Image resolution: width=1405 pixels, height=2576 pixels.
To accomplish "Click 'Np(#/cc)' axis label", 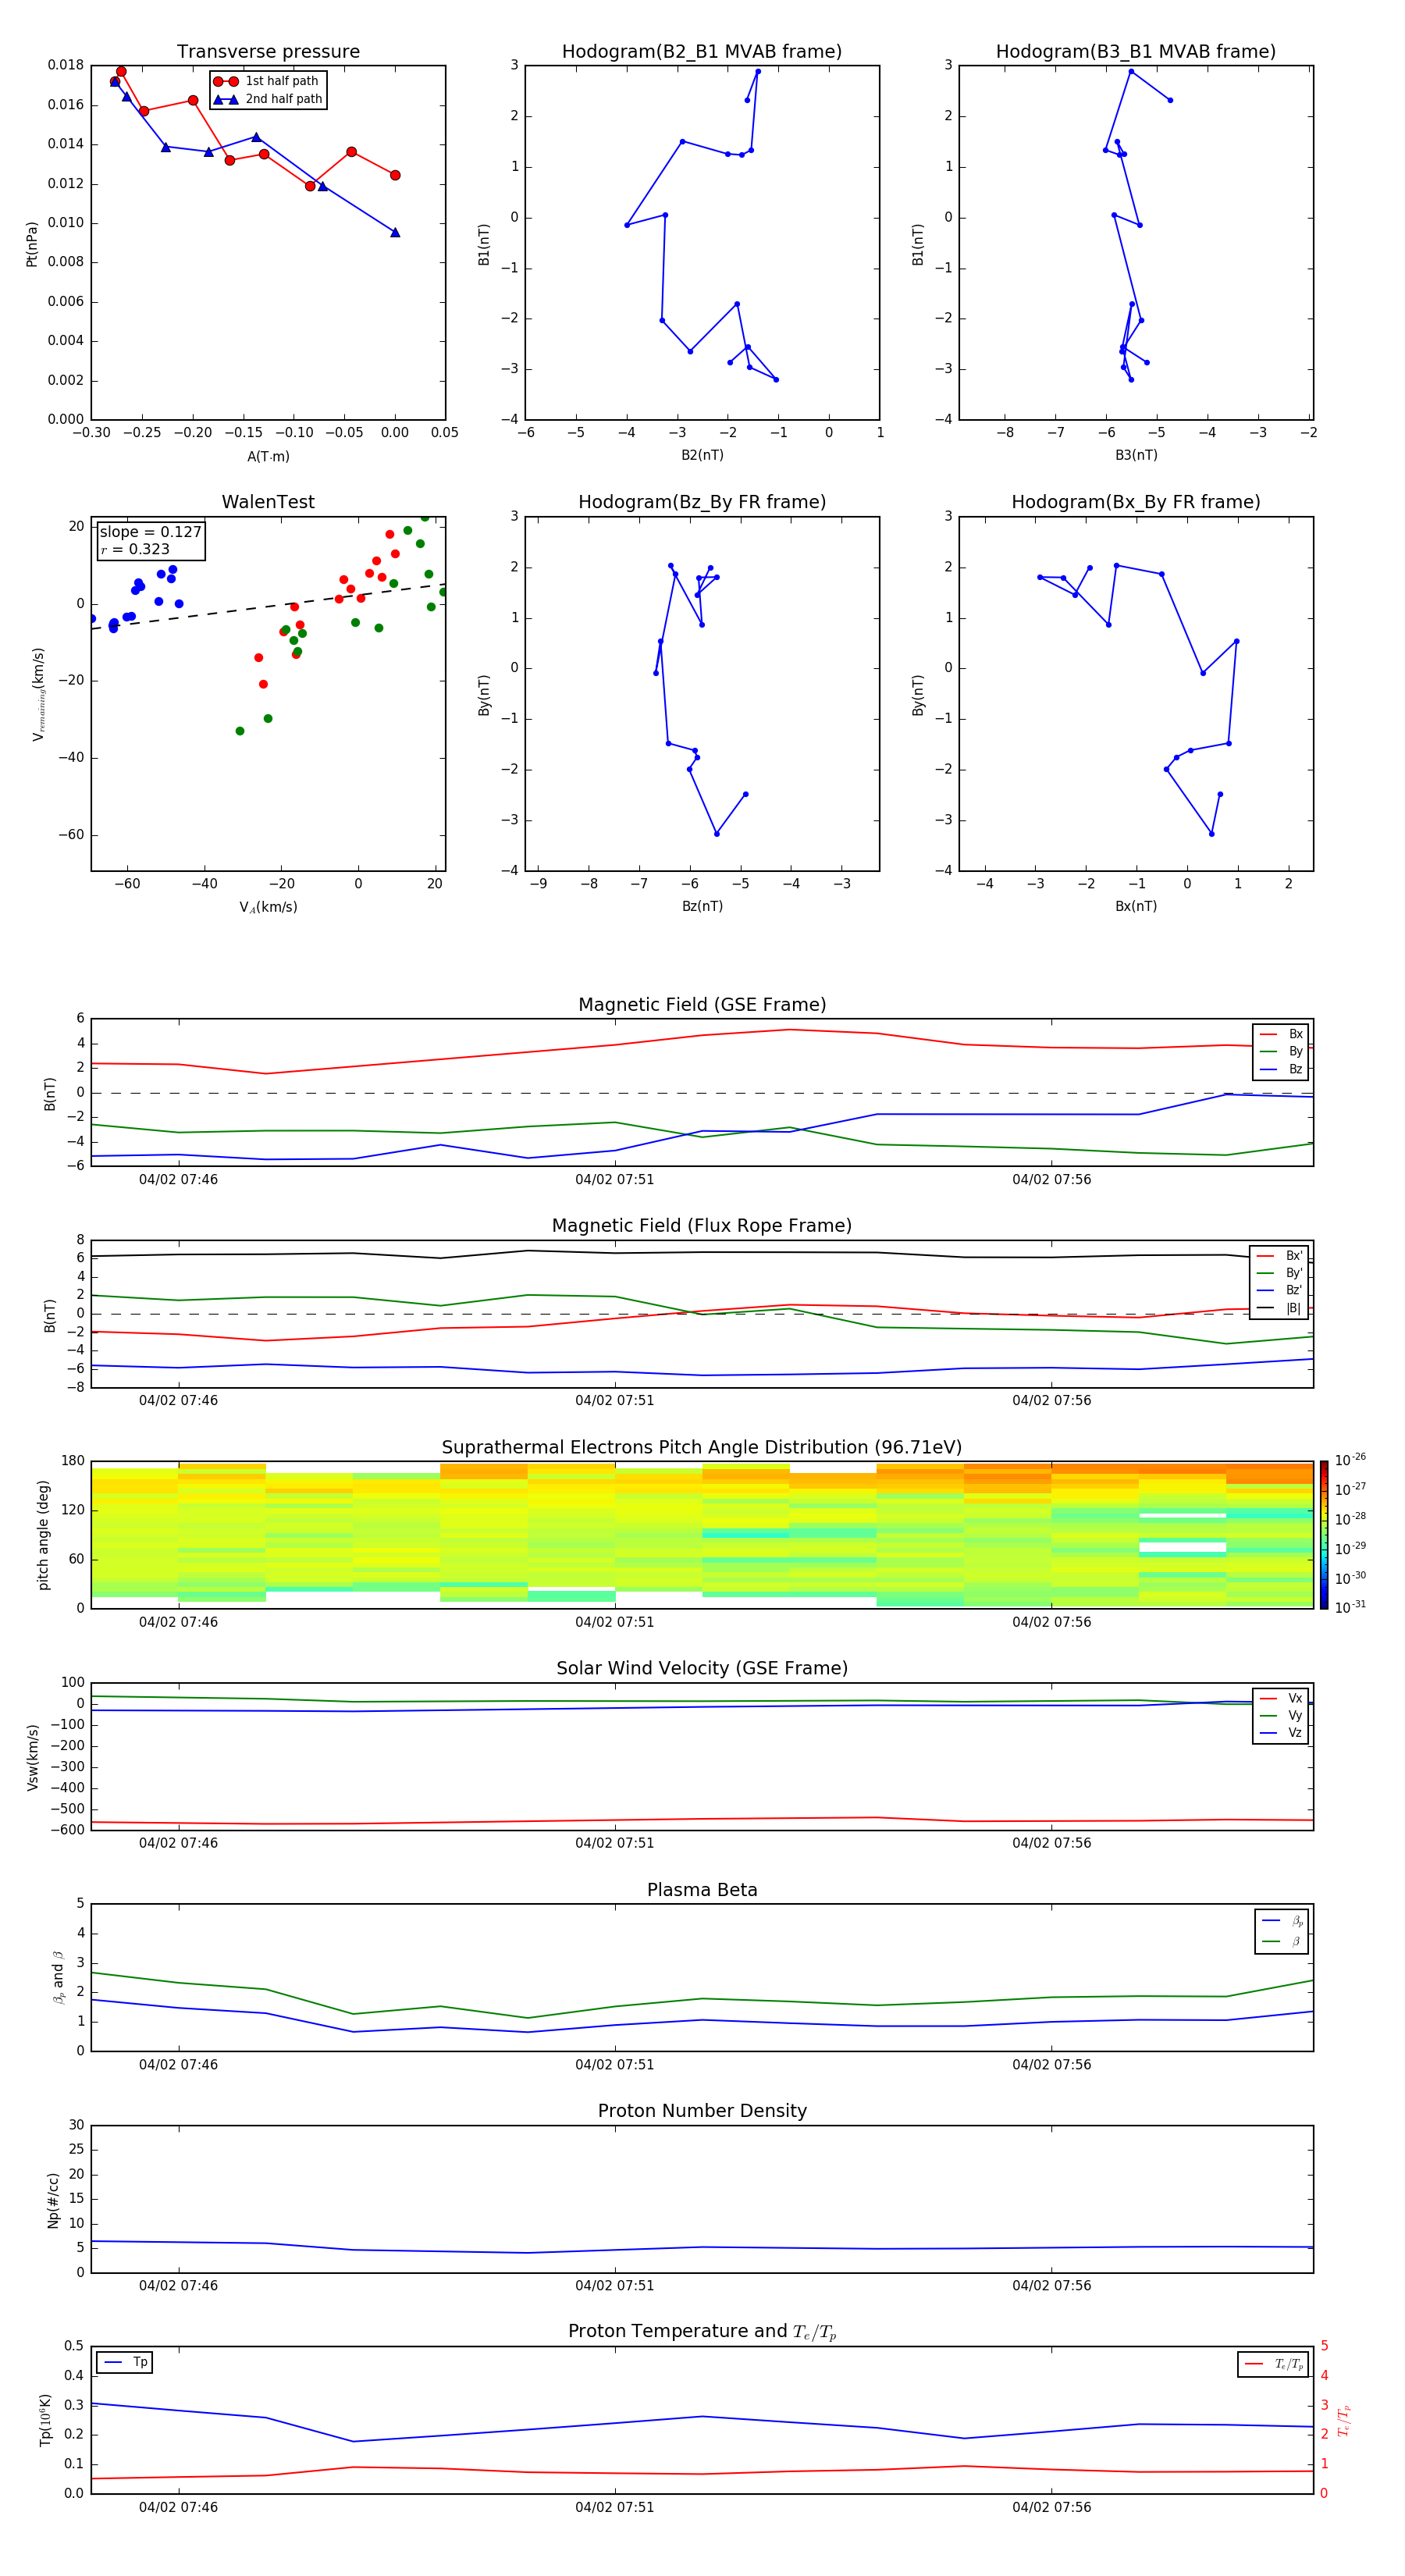I will click(x=53, y=2200).
